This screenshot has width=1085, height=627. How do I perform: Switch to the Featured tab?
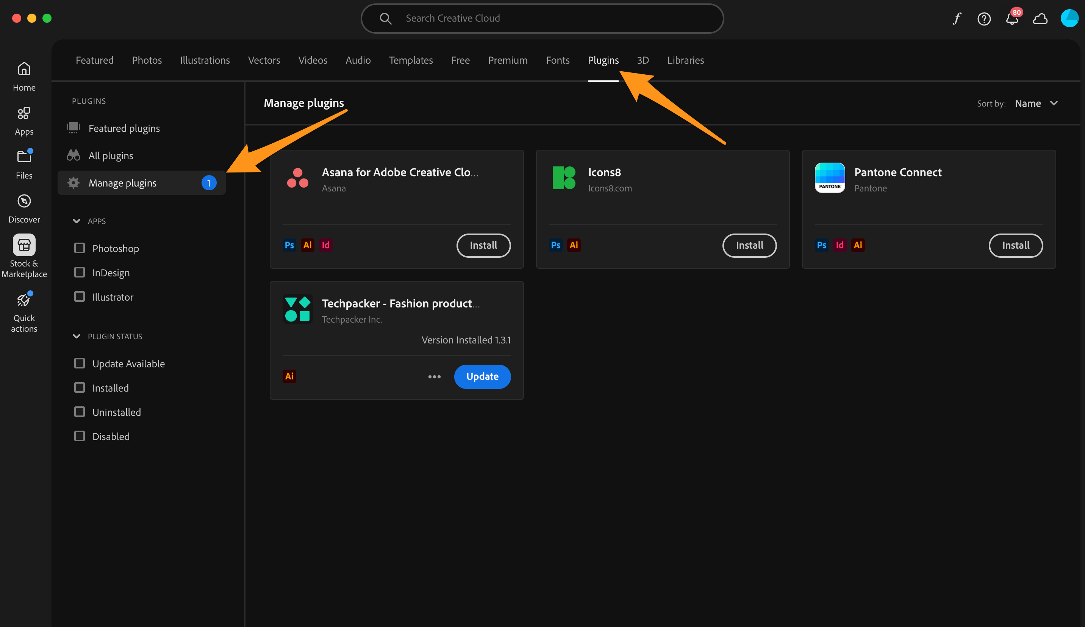pyautogui.click(x=95, y=60)
